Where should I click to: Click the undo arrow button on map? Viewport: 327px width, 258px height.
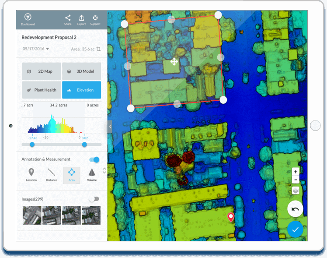(x=295, y=209)
